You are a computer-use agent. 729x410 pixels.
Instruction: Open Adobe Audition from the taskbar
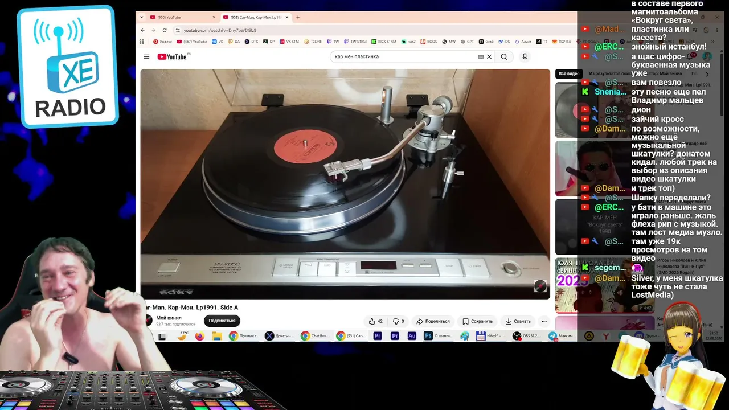(412, 336)
